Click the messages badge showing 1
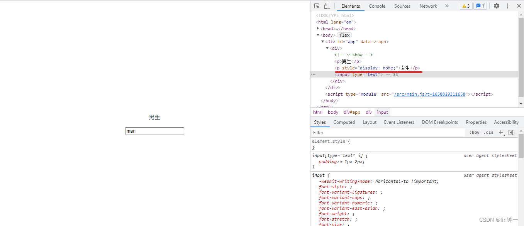The width and height of the screenshot is (524, 226). pos(480,6)
